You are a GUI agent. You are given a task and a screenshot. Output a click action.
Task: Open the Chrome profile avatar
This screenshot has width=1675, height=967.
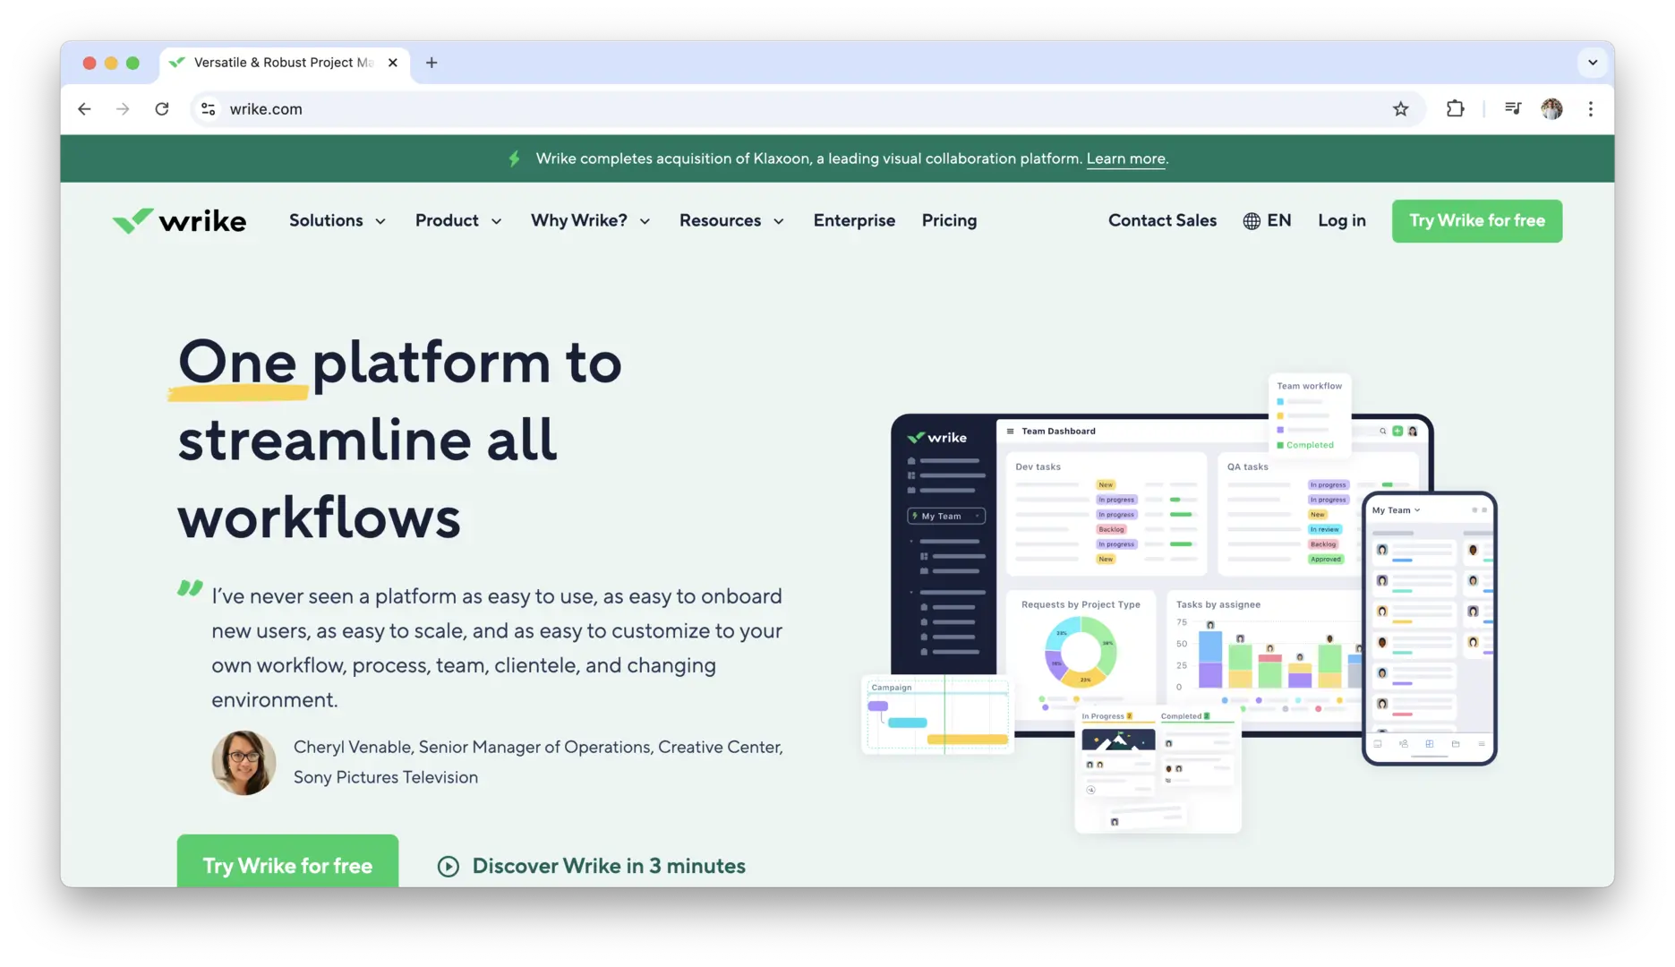(x=1552, y=109)
